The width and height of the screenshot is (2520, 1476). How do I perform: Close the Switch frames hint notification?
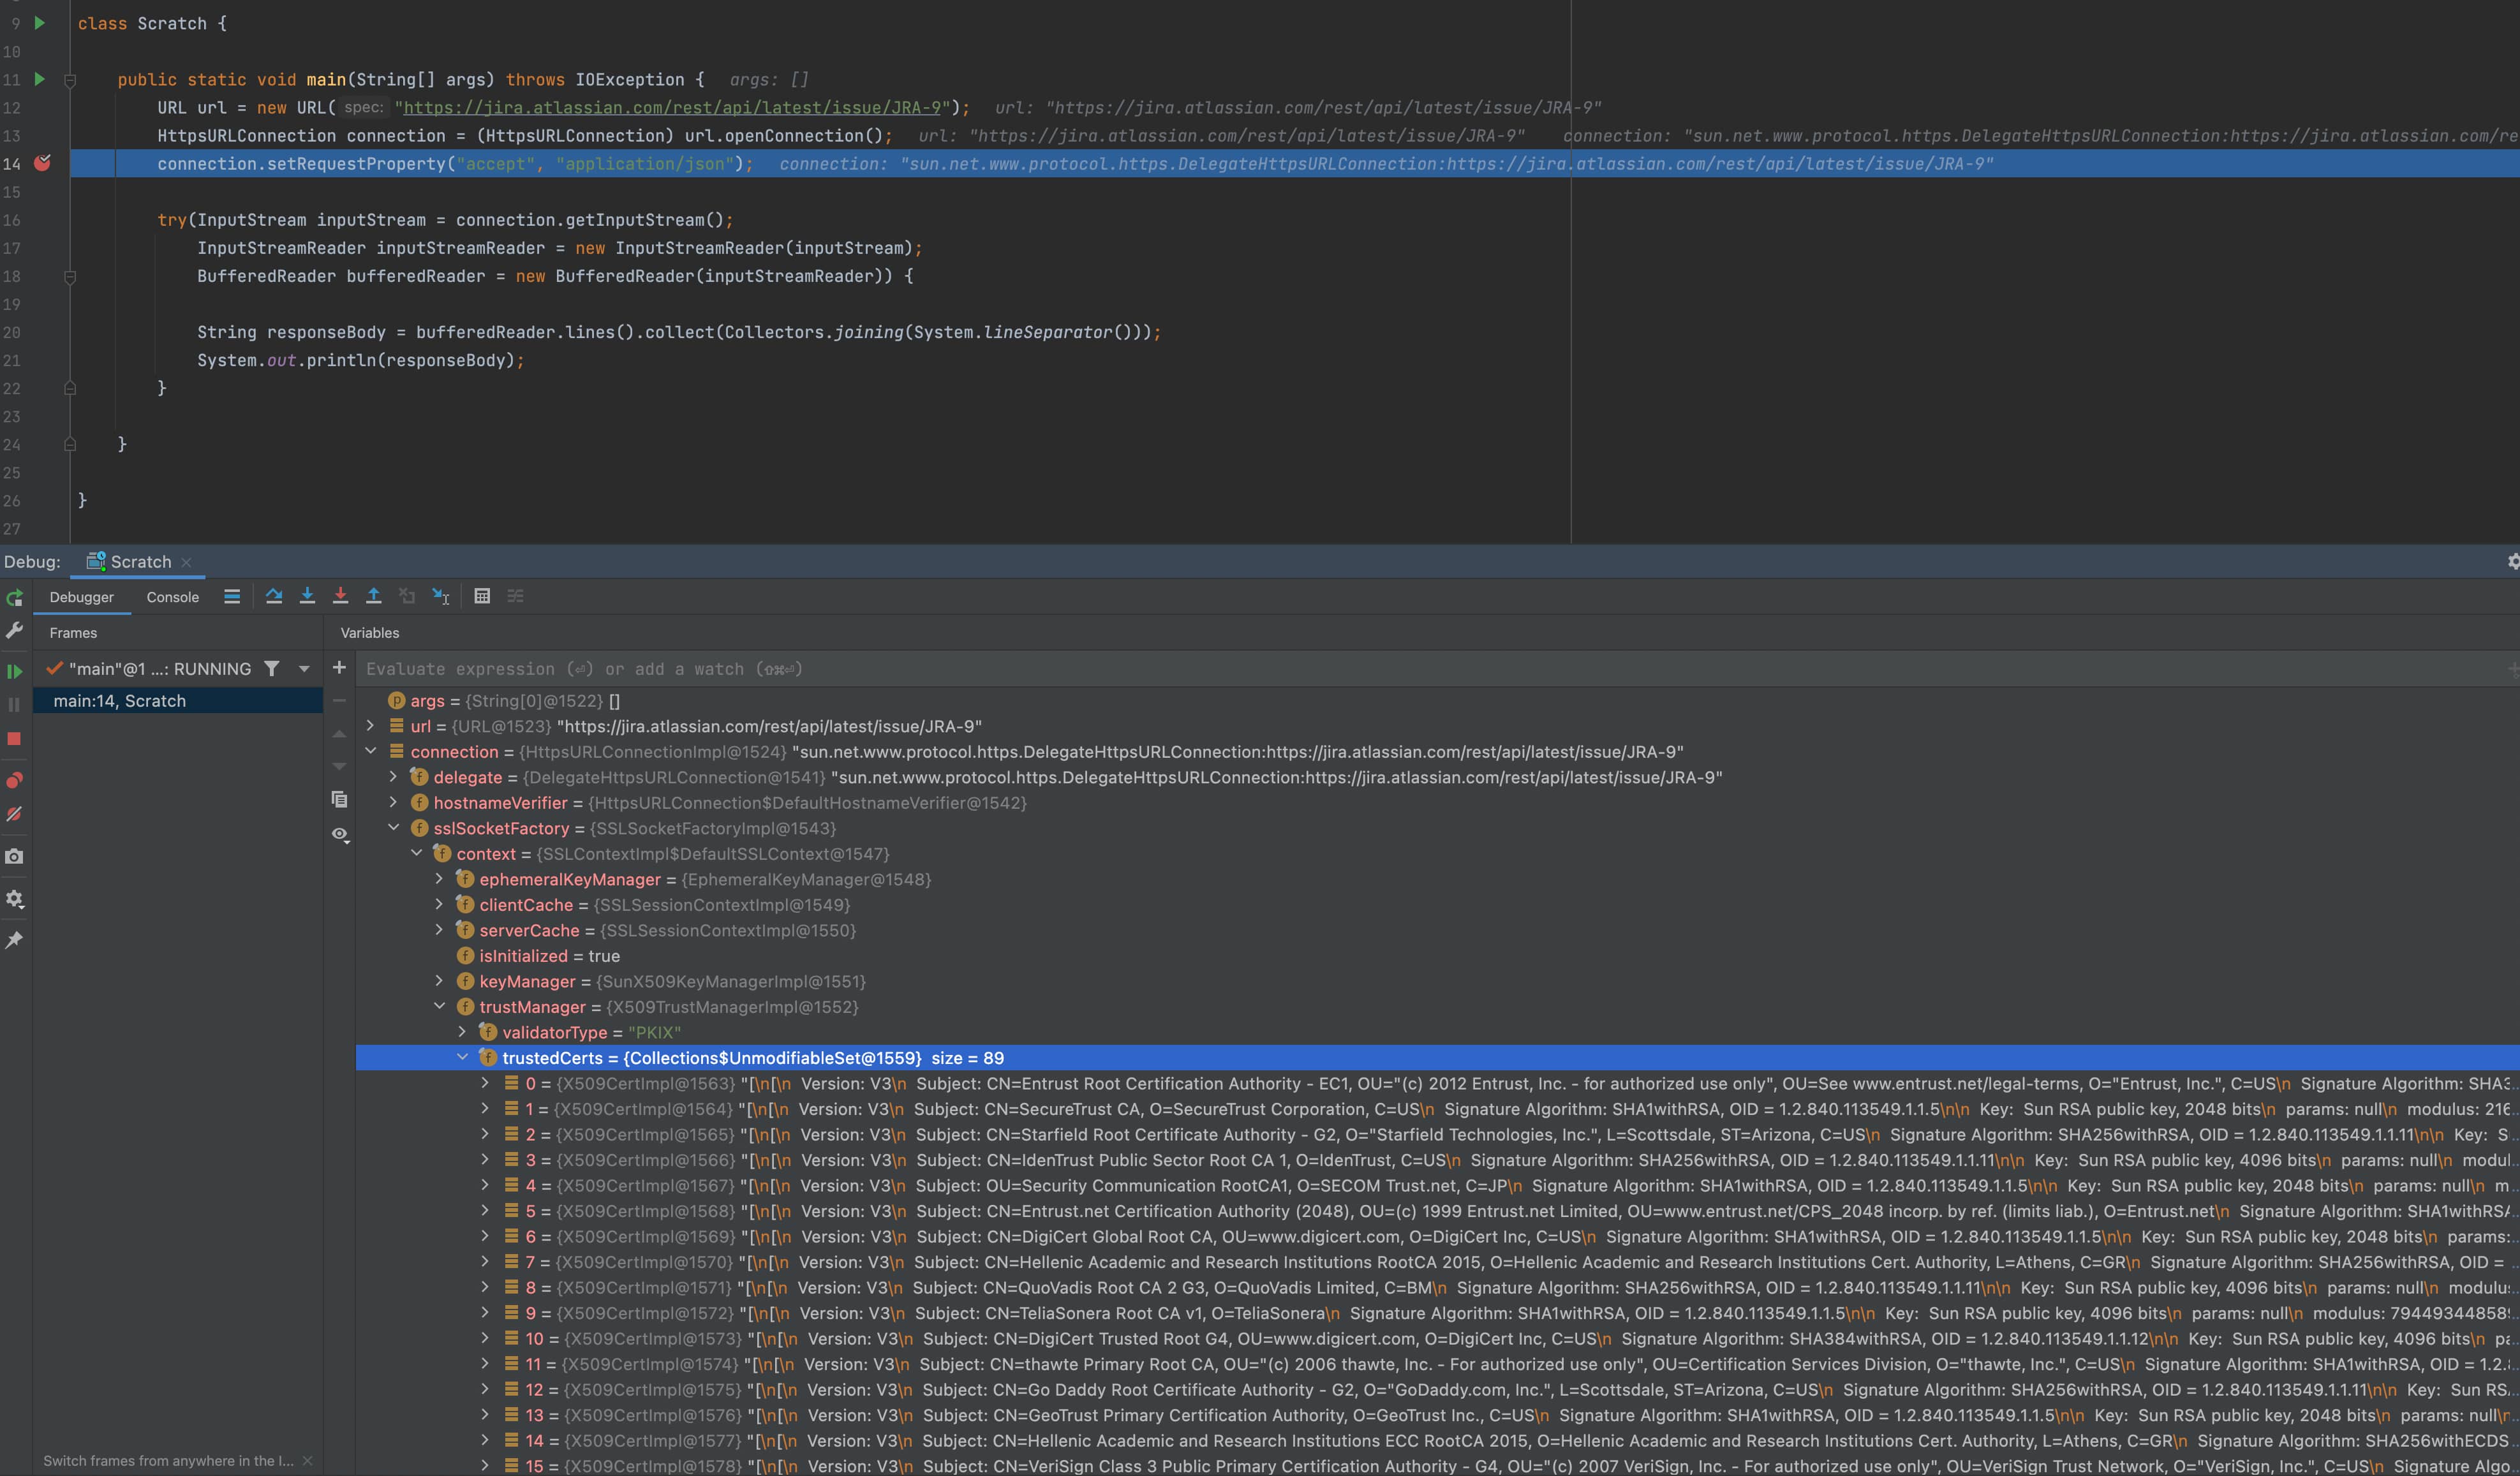click(x=307, y=1461)
